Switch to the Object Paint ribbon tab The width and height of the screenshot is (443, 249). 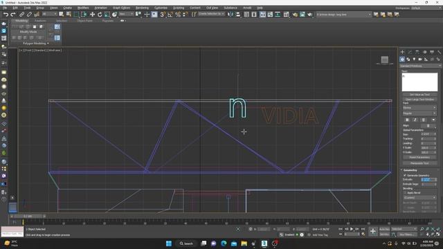pyautogui.click(x=84, y=21)
